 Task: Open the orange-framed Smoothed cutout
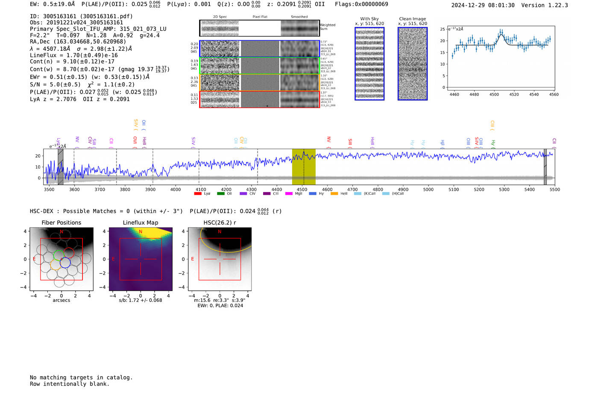tap(300, 82)
